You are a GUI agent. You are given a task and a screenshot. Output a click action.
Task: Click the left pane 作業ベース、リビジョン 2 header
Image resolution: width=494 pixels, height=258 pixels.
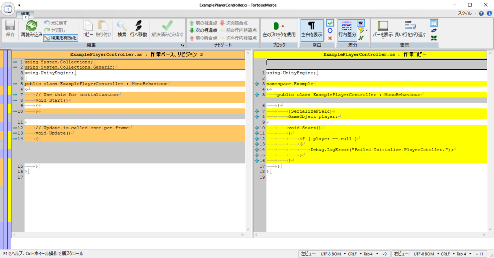coord(128,54)
